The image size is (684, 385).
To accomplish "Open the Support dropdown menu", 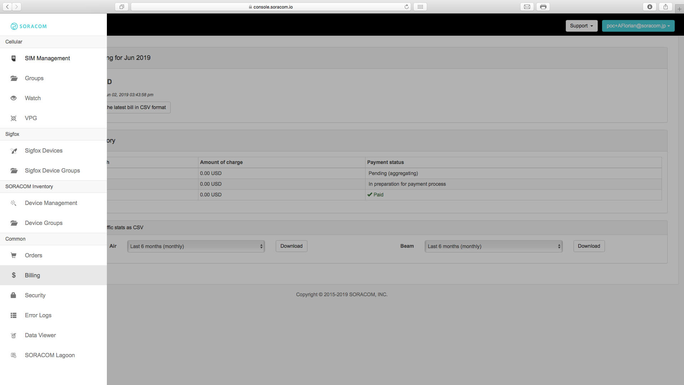I will (x=581, y=26).
